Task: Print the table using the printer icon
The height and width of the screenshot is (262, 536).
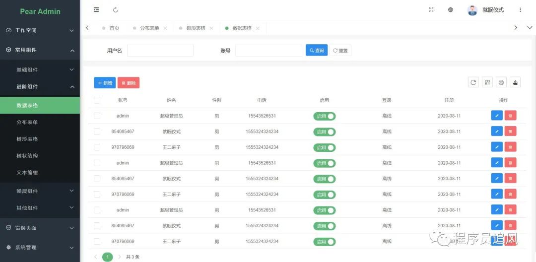Action: (x=501, y=82)
